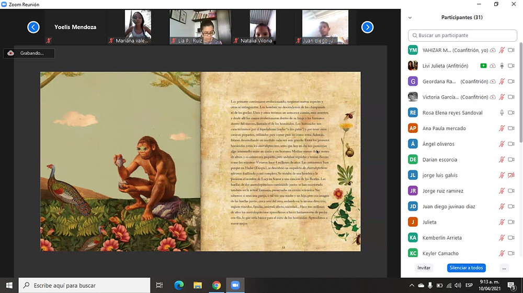This screenshot has height=293, width=523.
Task: Click recording cloud icon for Livi Julieta
Action: pos(493,66)
